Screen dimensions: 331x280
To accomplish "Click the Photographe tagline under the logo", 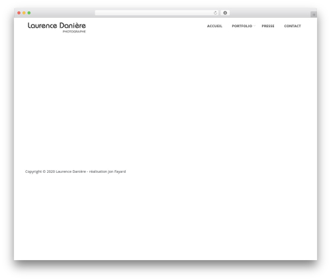I will pyautogui.click(x=74, y=32).
